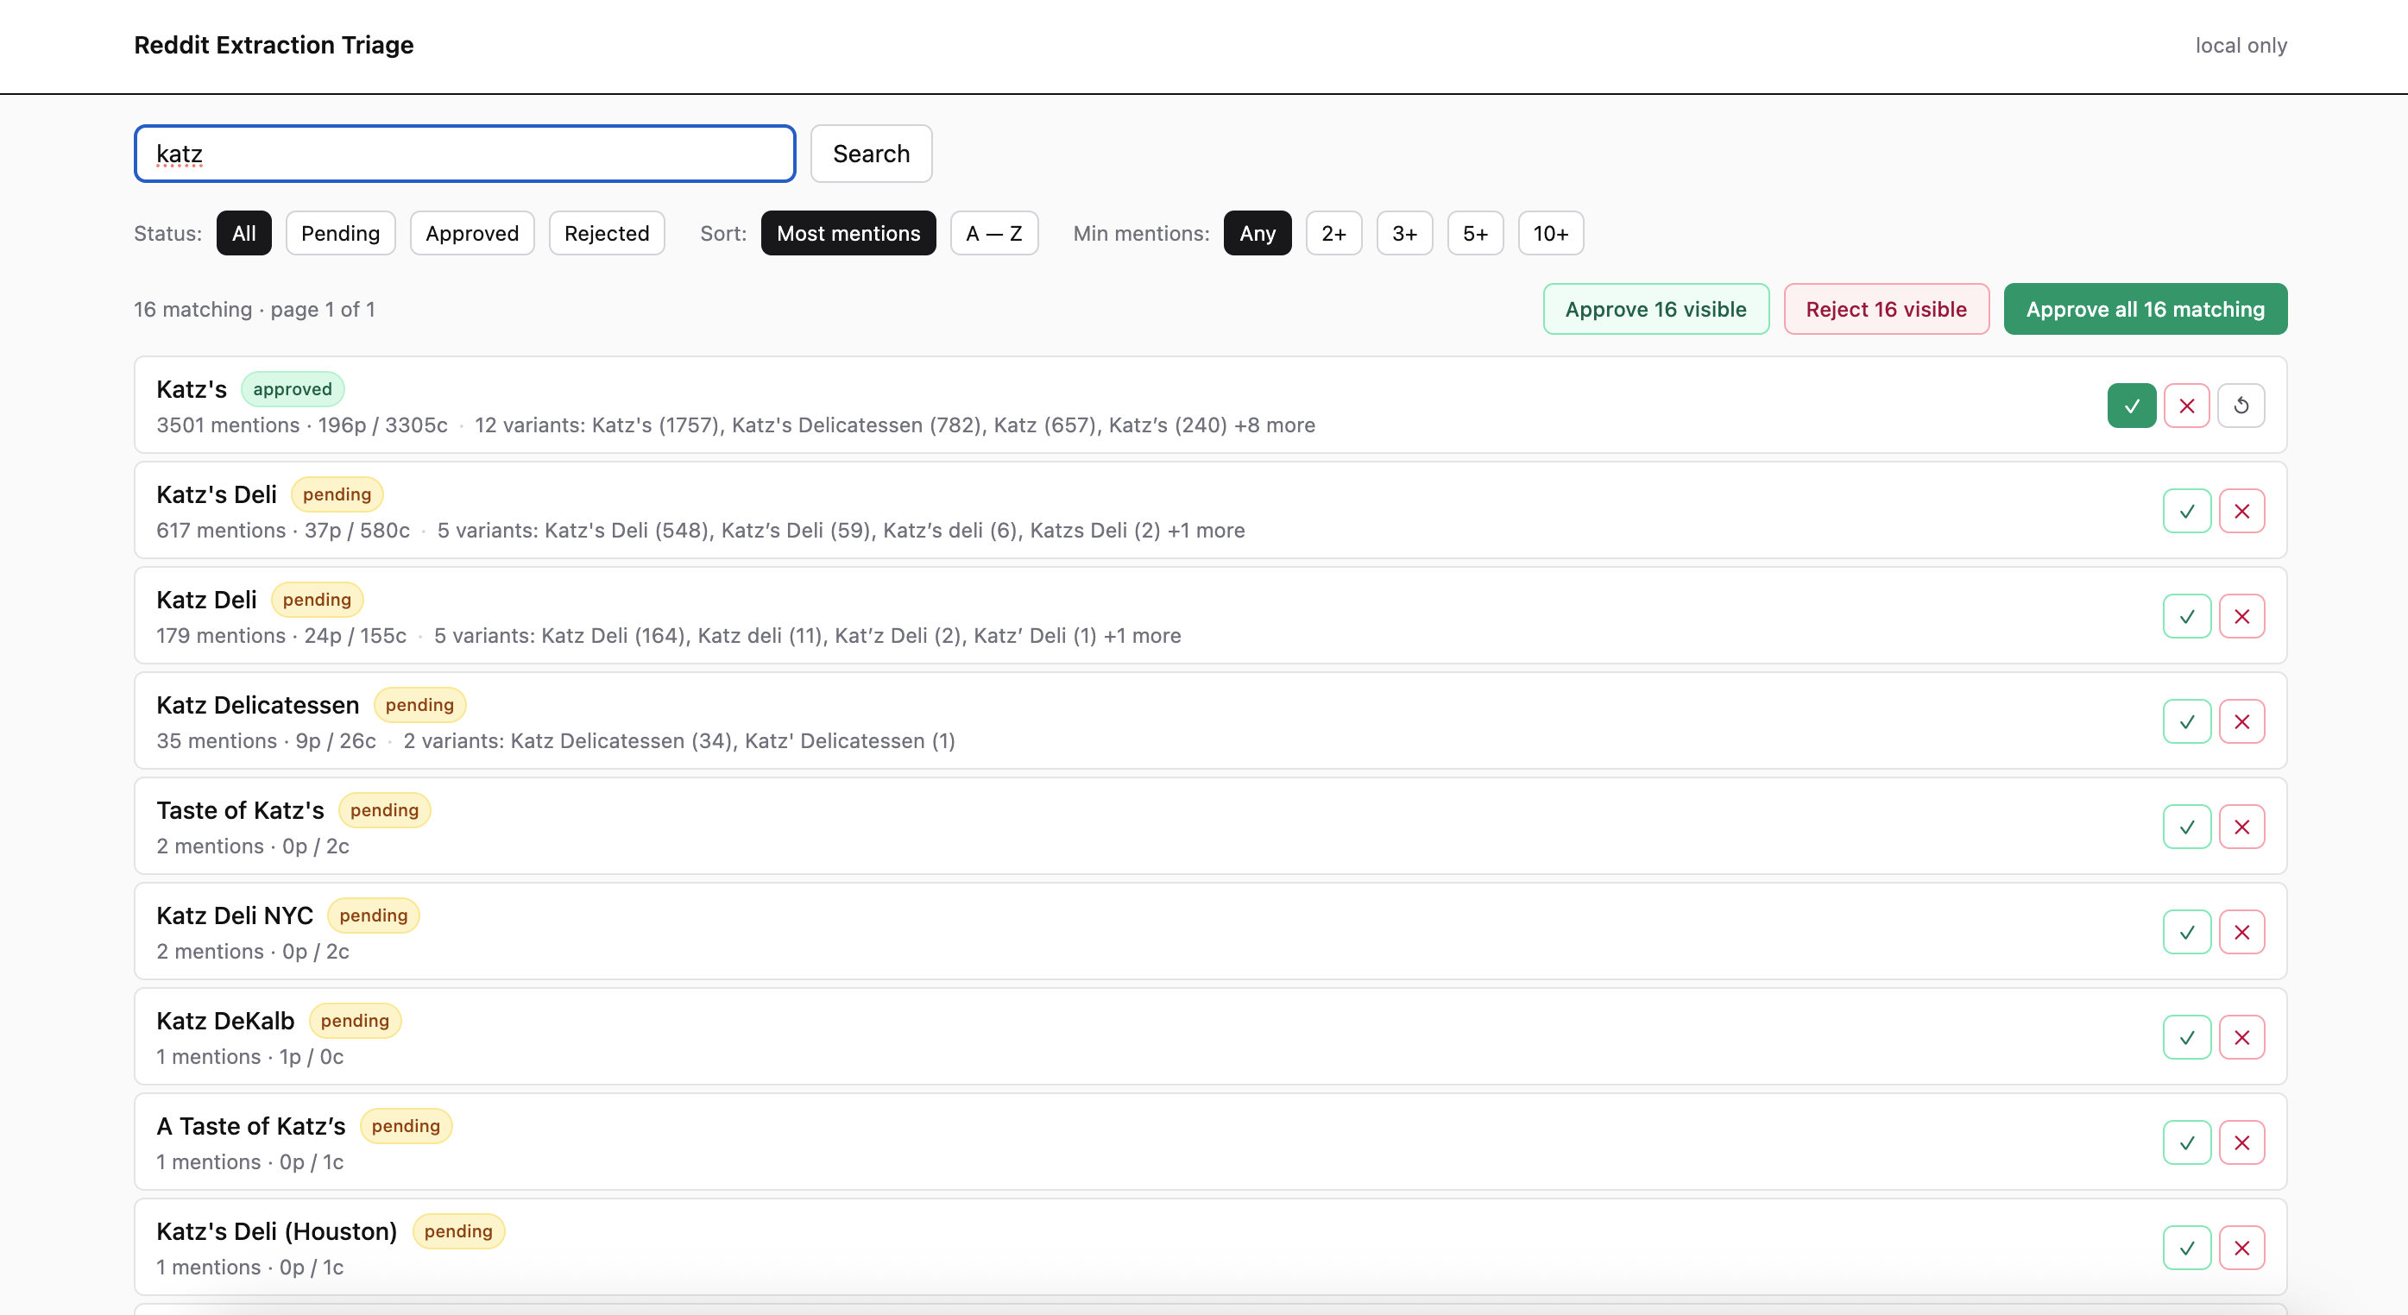This screenshot has width=2408, height=1315.
Task: Click the pending badge on Katz Delicatessen
Action: 419,705
